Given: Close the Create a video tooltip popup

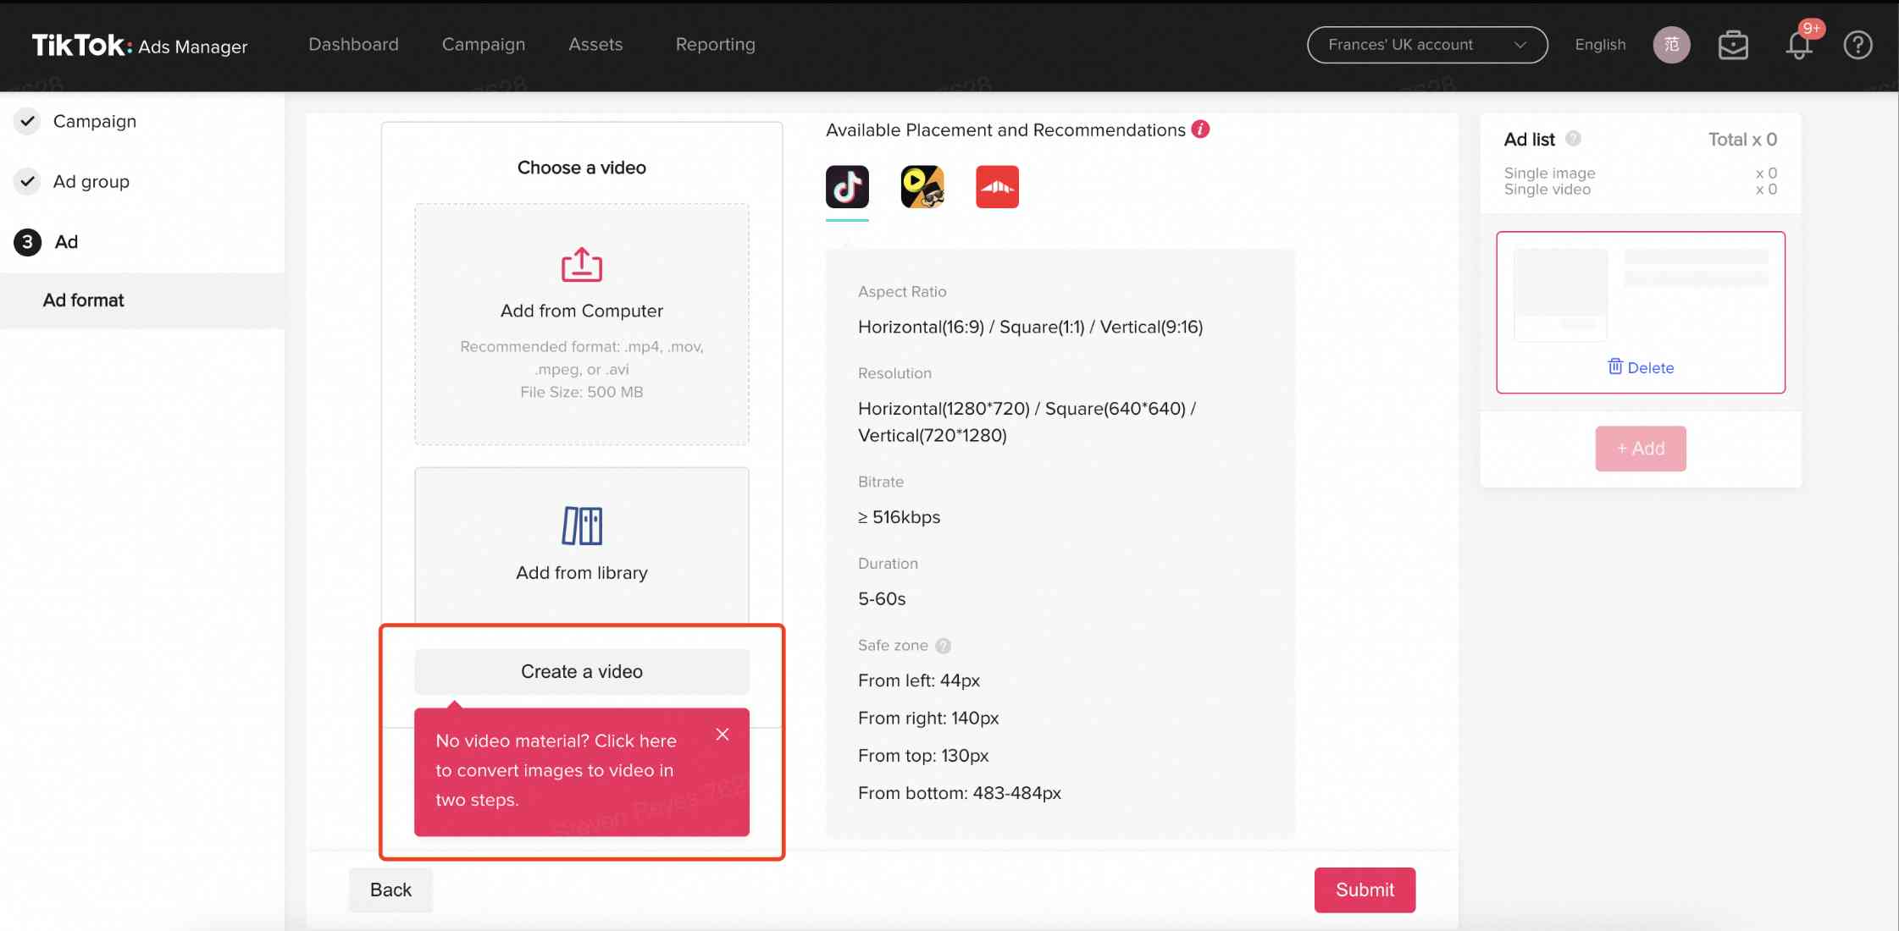Looking at the screenshot, I should tap(722, 734).
